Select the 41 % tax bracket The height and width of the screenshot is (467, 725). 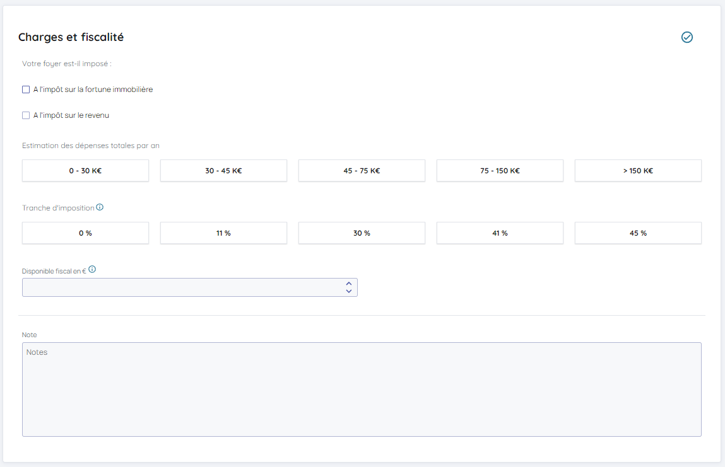tap(500, 233)
